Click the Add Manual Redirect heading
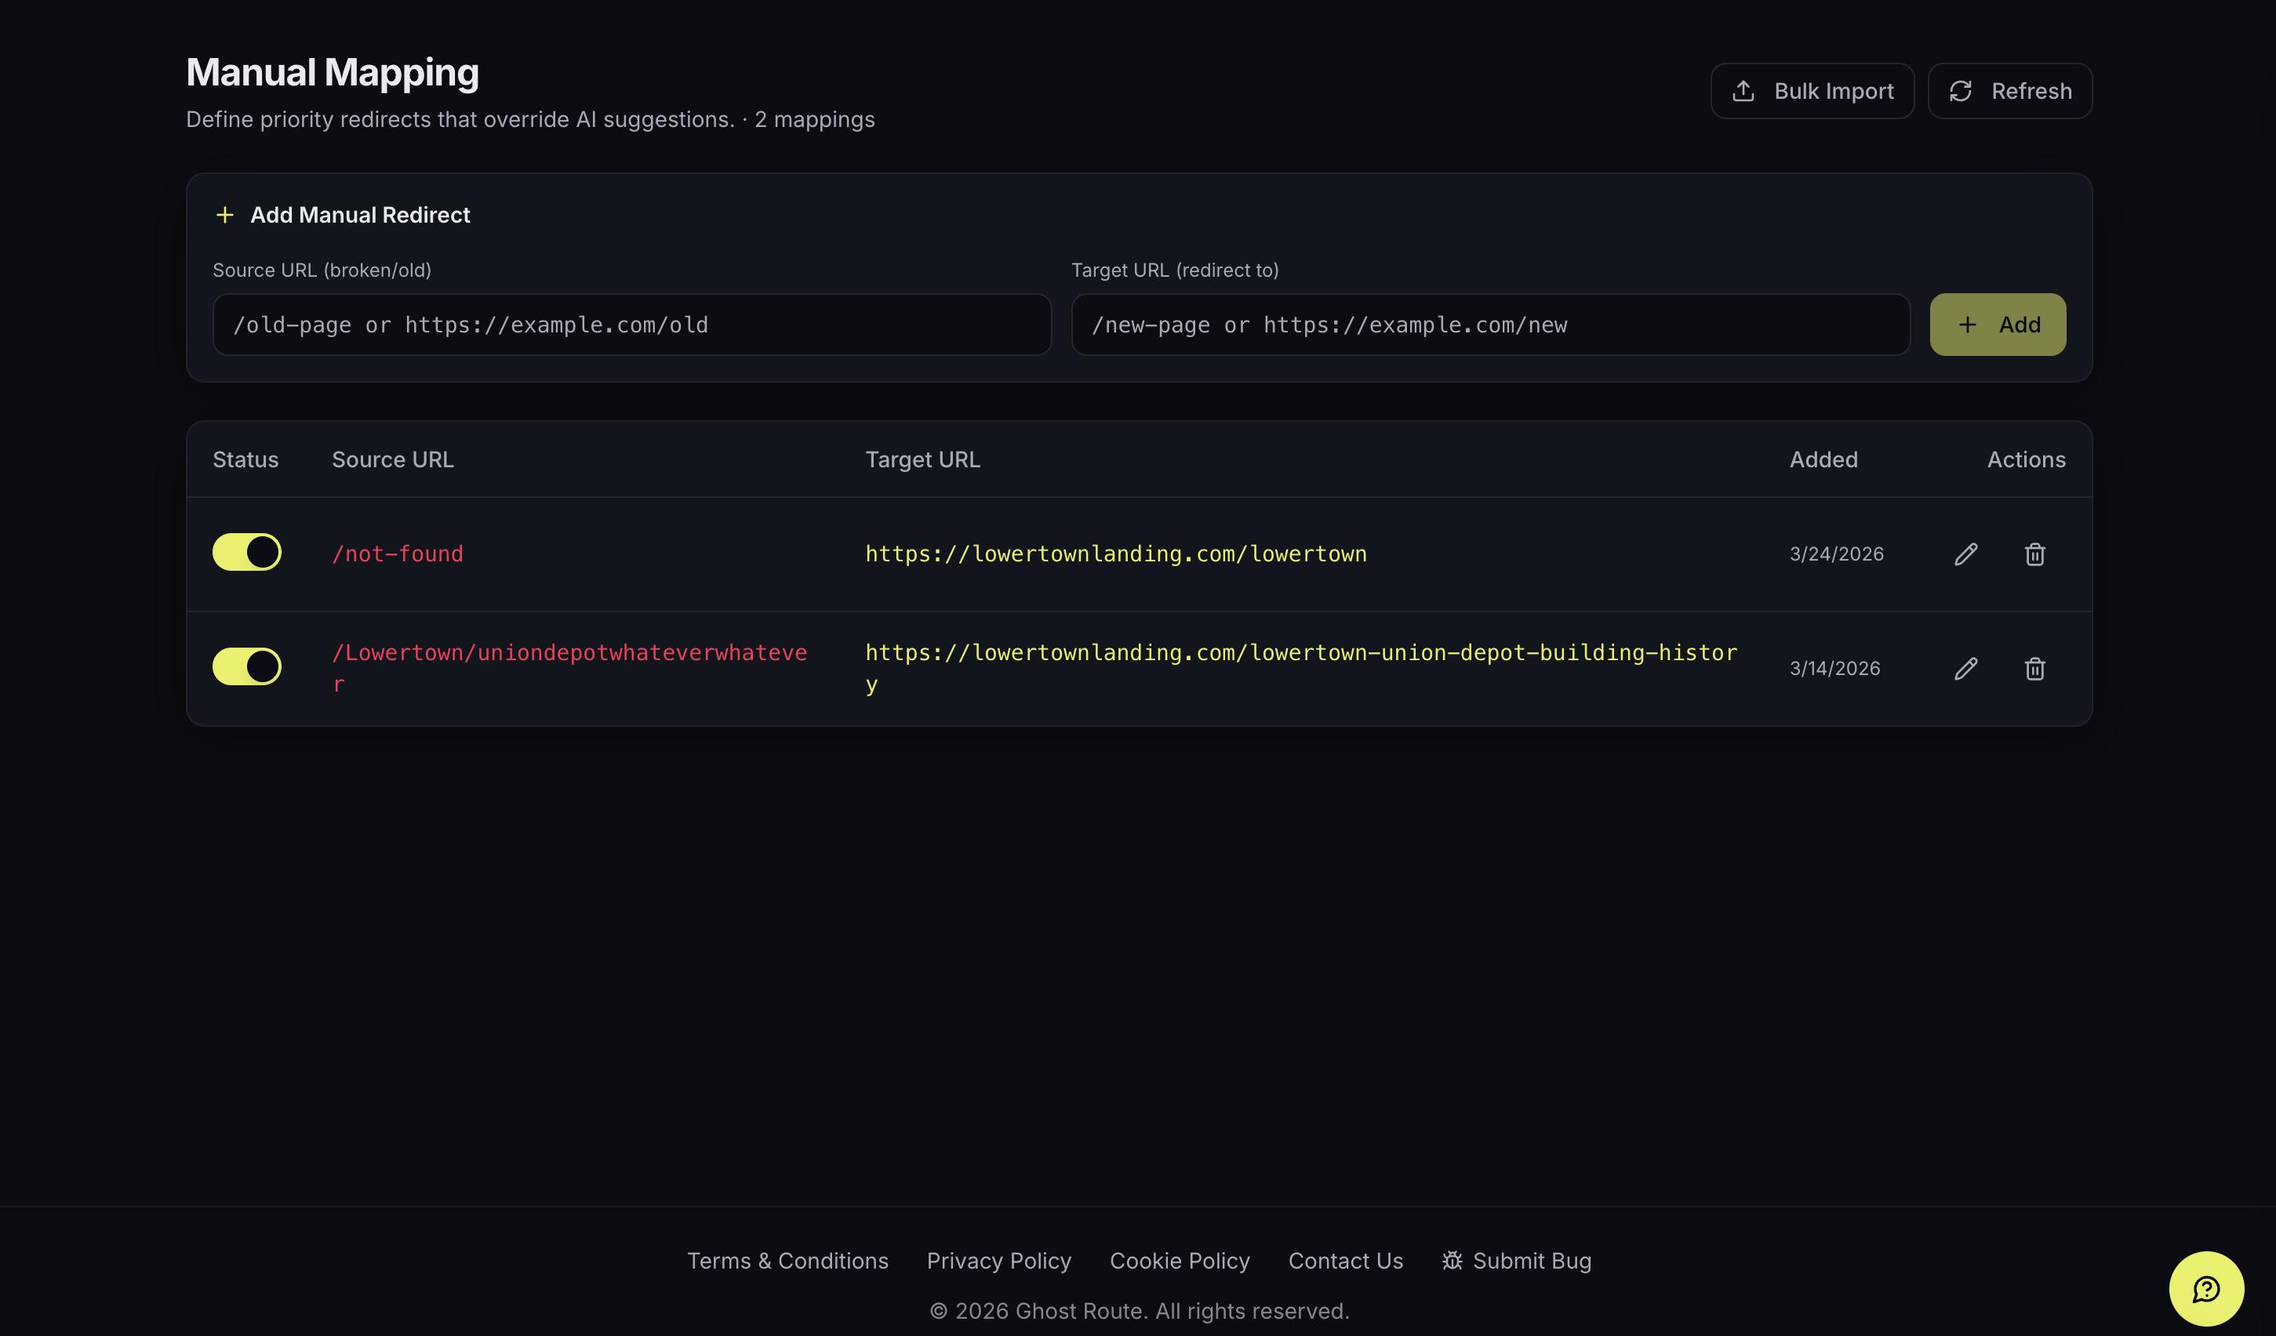This screenshot has height=1336, width=2276. point(359,215)
